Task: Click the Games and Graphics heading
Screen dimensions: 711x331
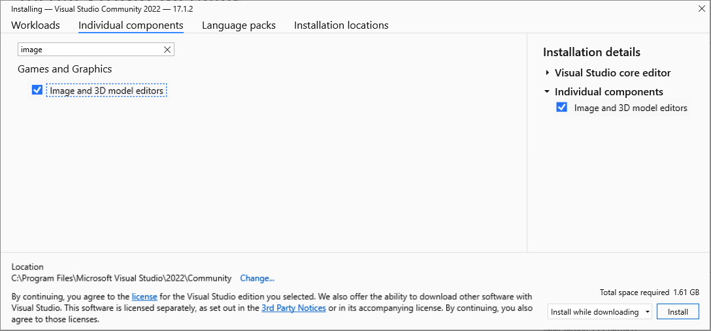Action: [x=65, y=69]
